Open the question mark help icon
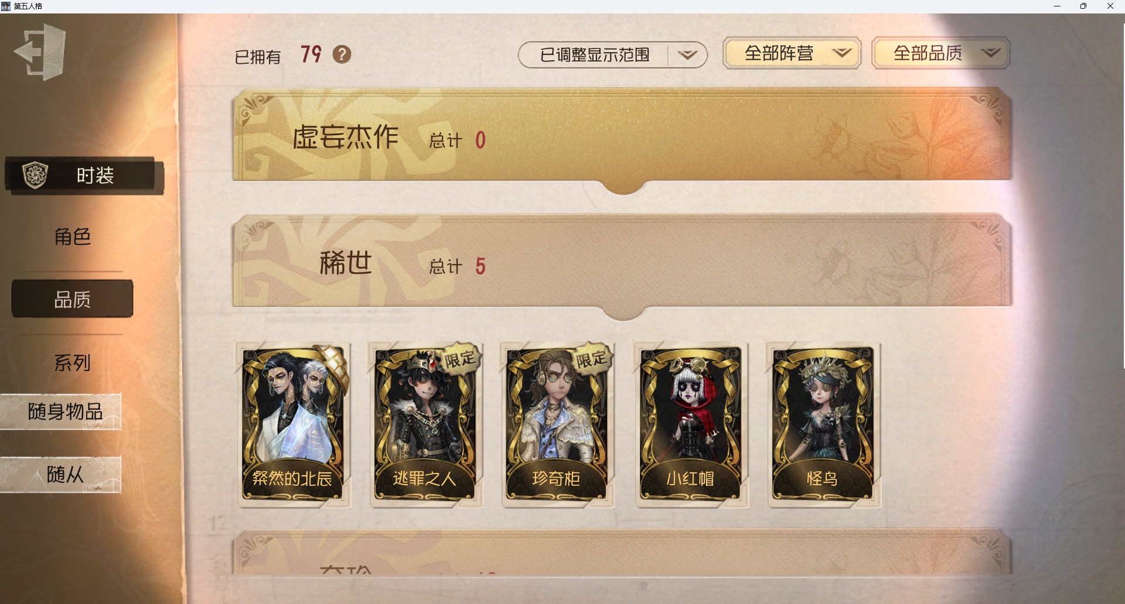Viewport: 1125px width, 604px height. [x=342, y=54]
